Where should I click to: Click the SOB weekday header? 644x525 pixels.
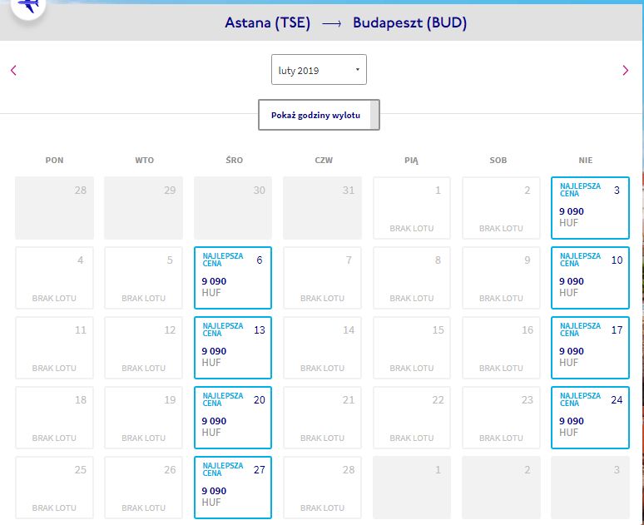coord(498,161)
